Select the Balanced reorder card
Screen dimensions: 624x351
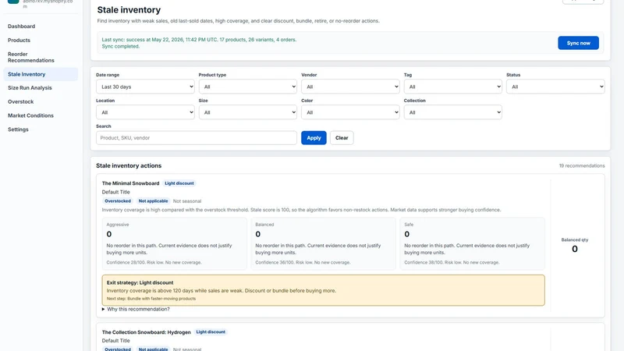(323, 243)
